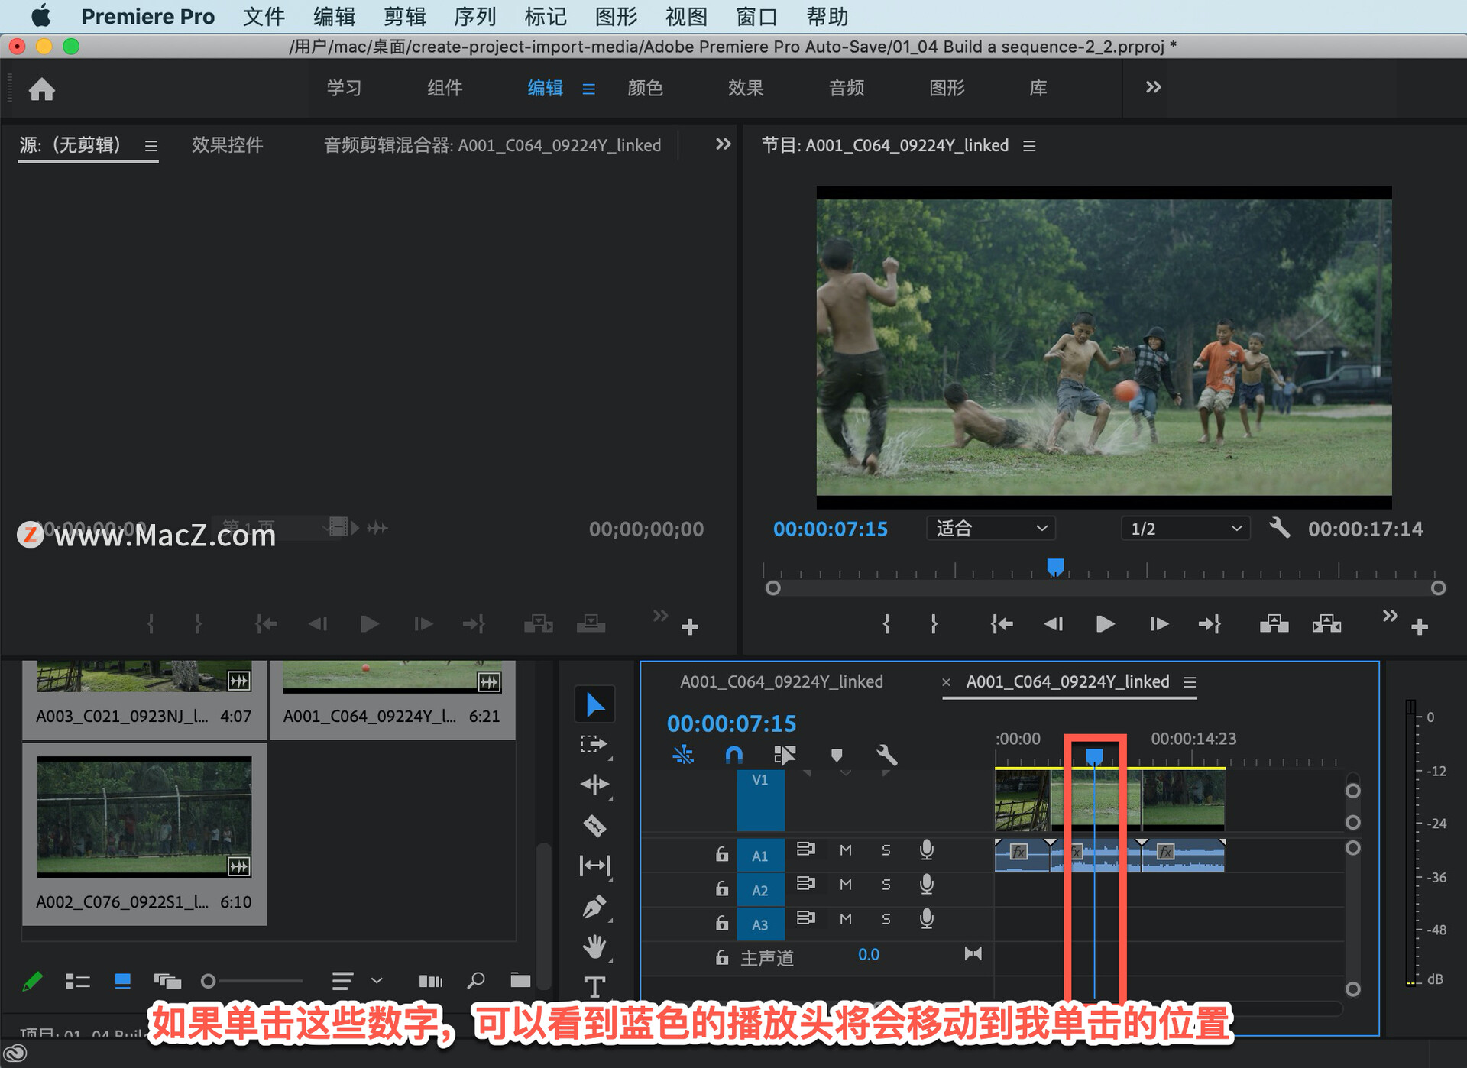Viewport: 1467px width, 1068px height.
Task: Open the 窗口 menu
Action: point(756,16)
